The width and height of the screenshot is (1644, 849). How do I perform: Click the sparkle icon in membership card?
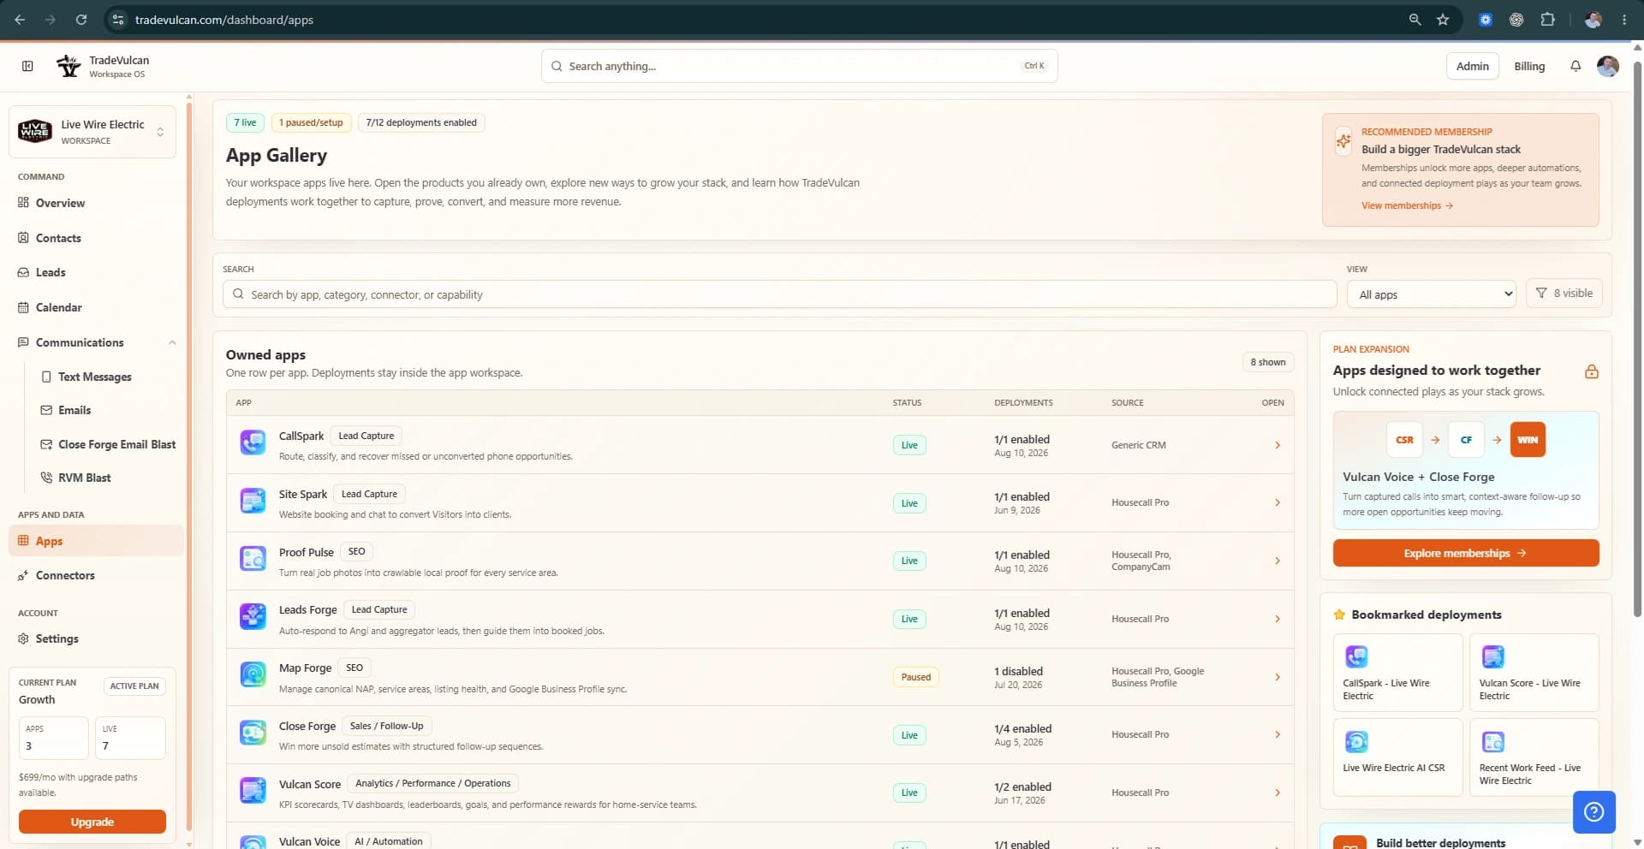click(1343, 141)
